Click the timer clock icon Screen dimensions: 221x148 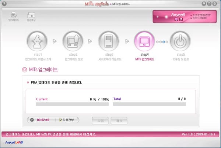tap(32, 120)
